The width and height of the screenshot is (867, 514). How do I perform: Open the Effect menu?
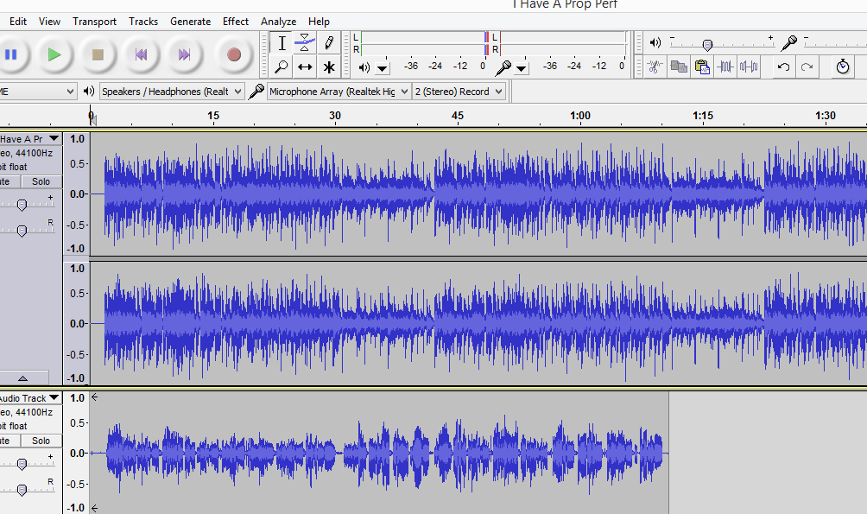(235, 21)
